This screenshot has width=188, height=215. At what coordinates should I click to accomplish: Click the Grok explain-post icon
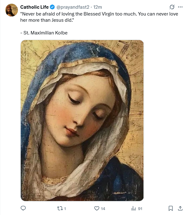tap(172, 7)
